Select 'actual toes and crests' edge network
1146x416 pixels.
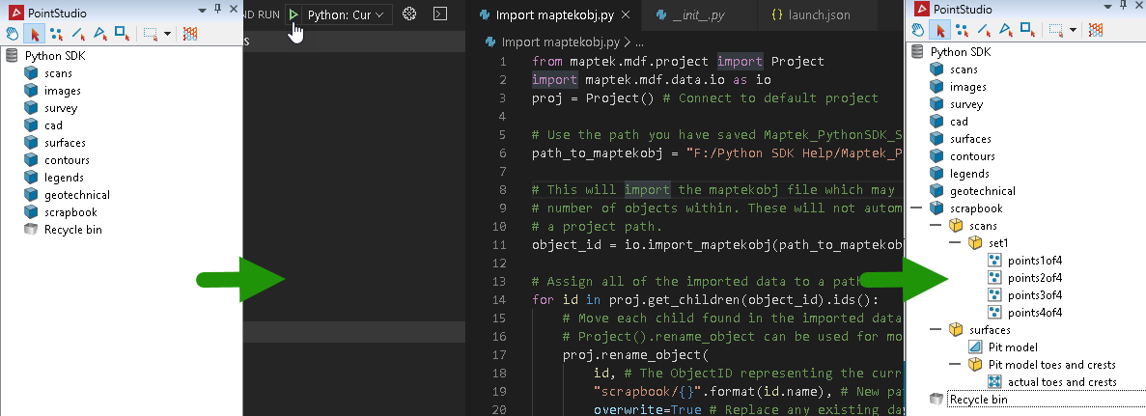point(1062,381)
